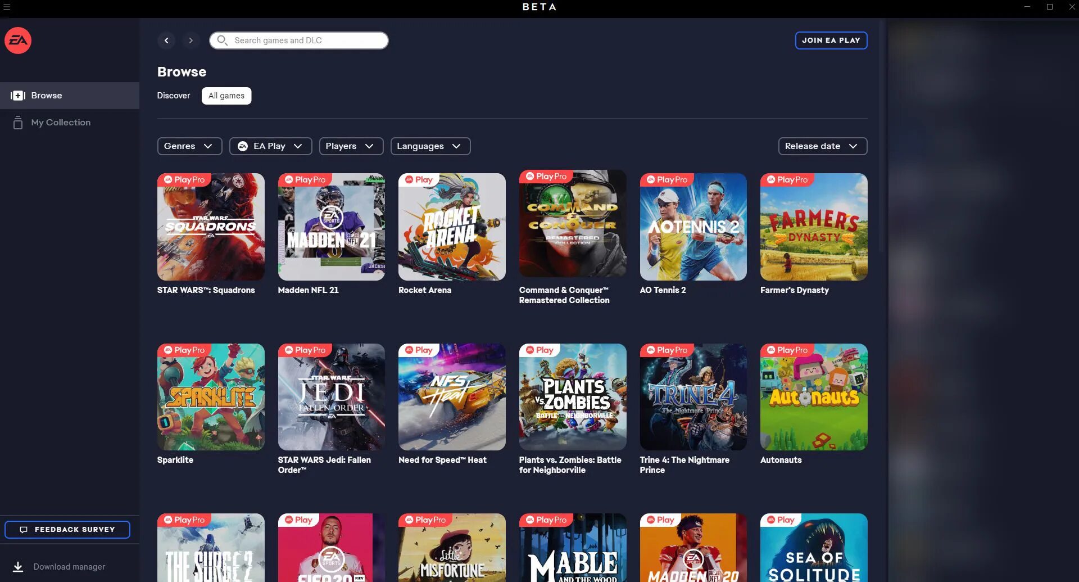Expand the Languages filter dropdown
This screenshot has width=1079, height=582.
coord(430,146)
